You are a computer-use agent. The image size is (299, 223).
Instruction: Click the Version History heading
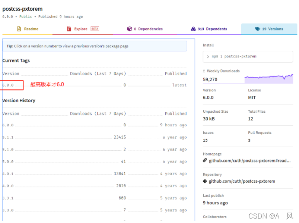point(19,100)
